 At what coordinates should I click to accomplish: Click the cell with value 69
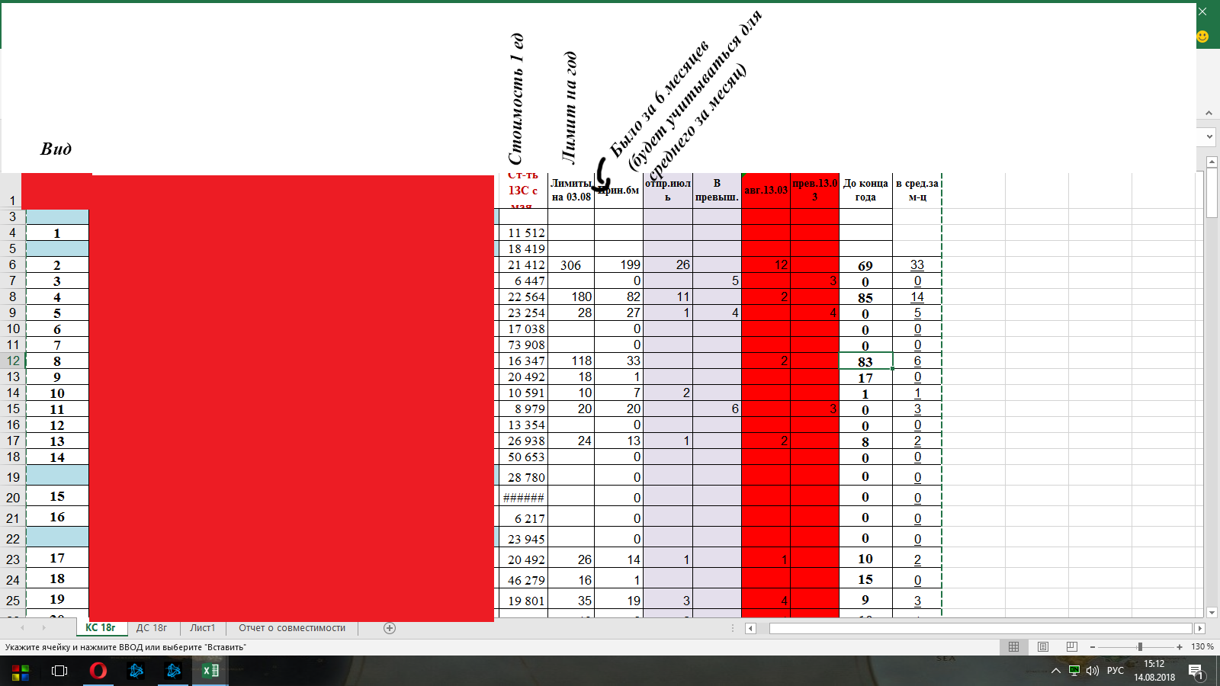(x=865, y=266)
